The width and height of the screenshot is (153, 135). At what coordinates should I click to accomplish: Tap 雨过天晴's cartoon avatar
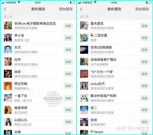(x=8, y=86)
